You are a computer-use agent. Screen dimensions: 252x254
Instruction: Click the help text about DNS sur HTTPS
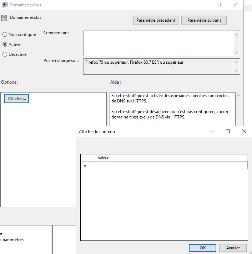[x=170, y=98]
